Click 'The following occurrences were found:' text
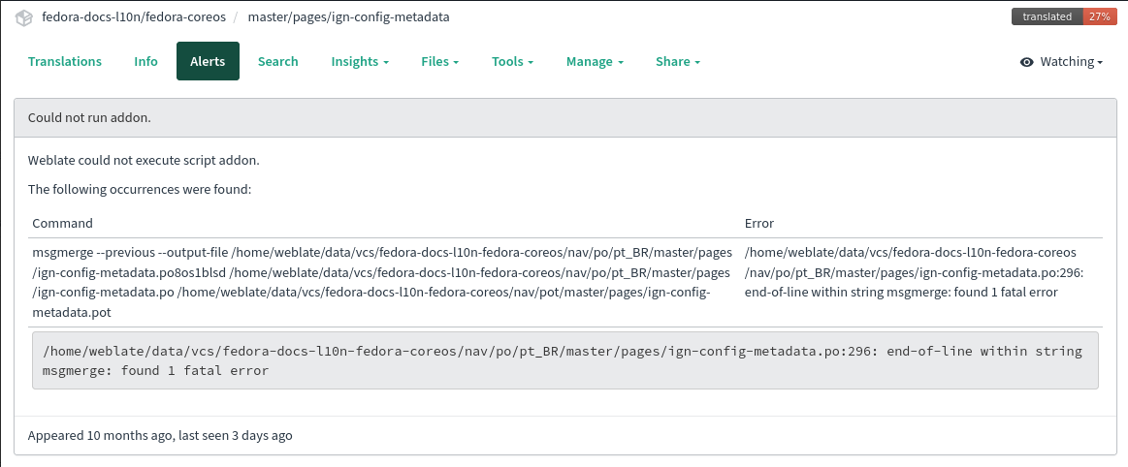This screenshot has height=467, width=1128. [140, 191]
